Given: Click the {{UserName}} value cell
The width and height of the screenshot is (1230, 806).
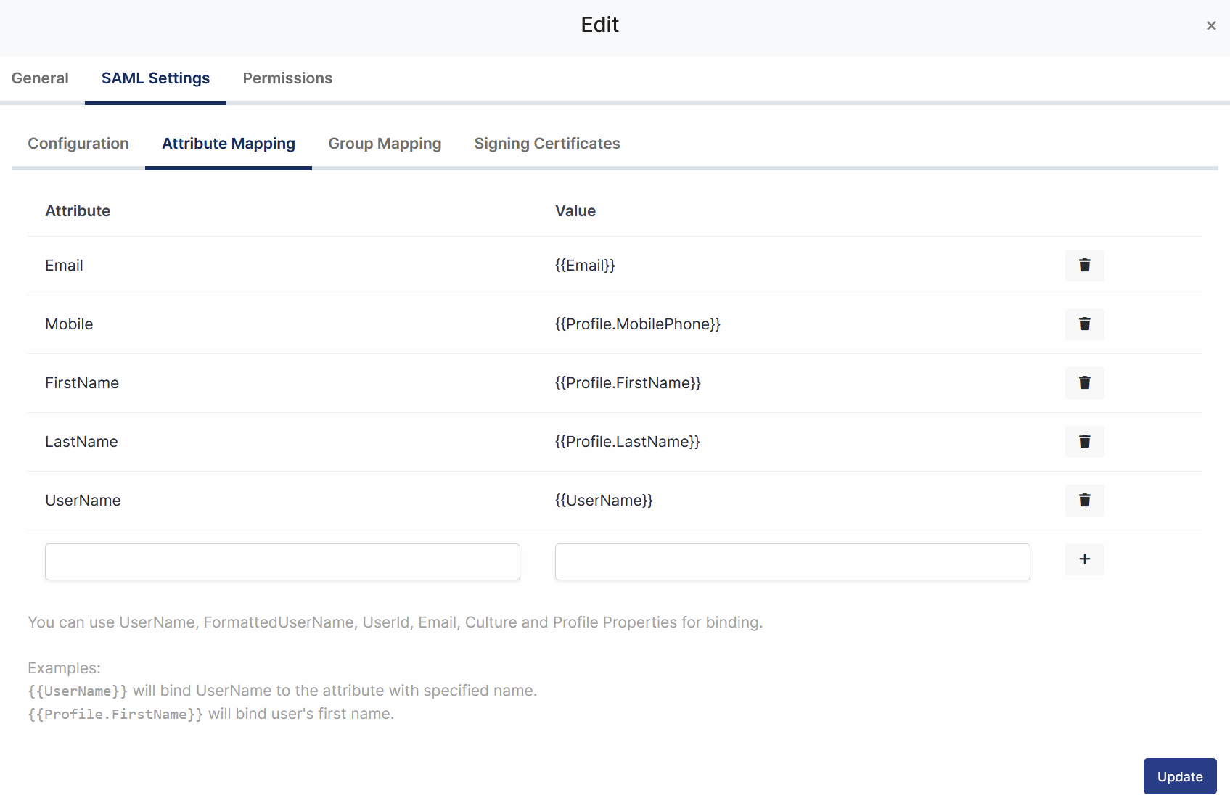Looking at the screenshot, I should [604, 501].
